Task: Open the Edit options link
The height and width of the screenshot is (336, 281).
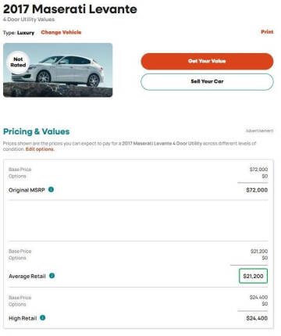Action: tap(40, 149)
